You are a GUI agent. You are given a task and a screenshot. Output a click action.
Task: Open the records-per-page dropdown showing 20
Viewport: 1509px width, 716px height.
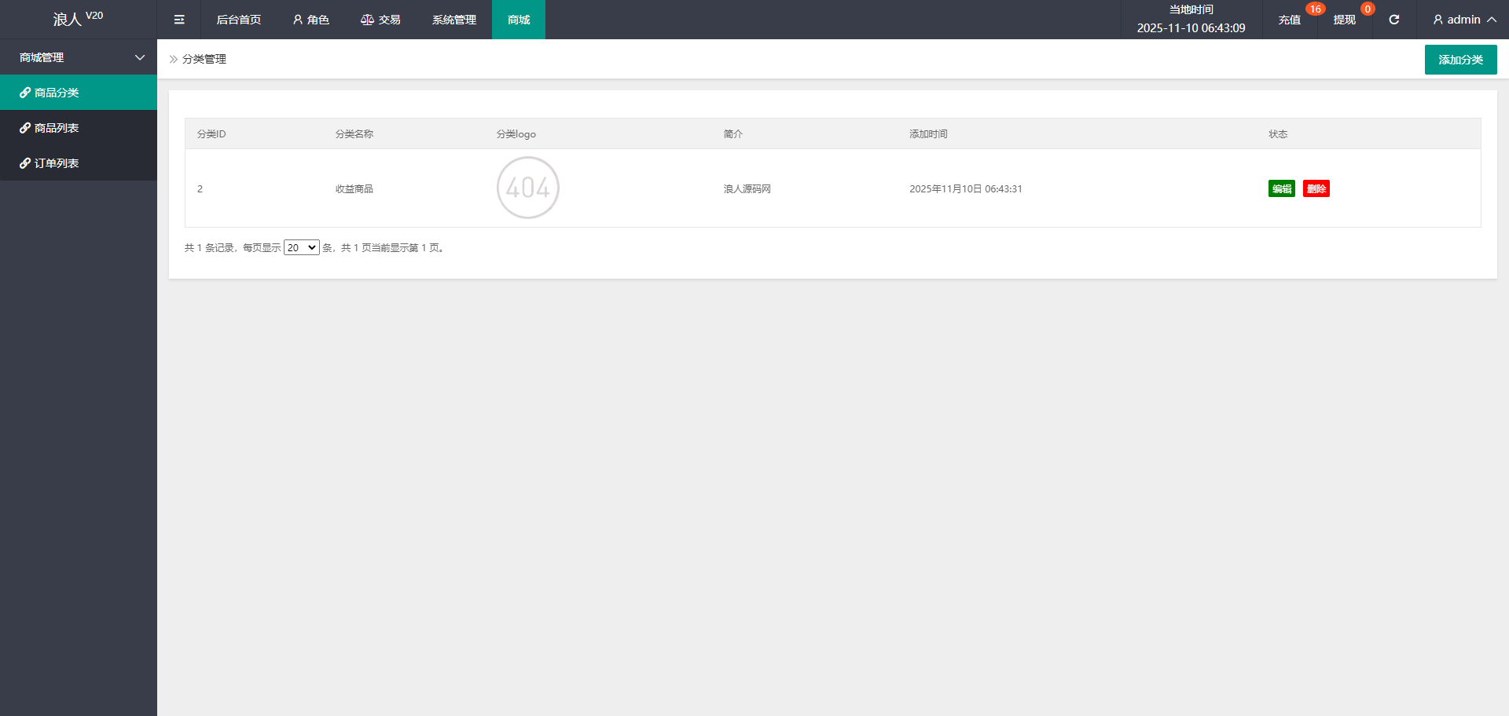click(301, 247)
